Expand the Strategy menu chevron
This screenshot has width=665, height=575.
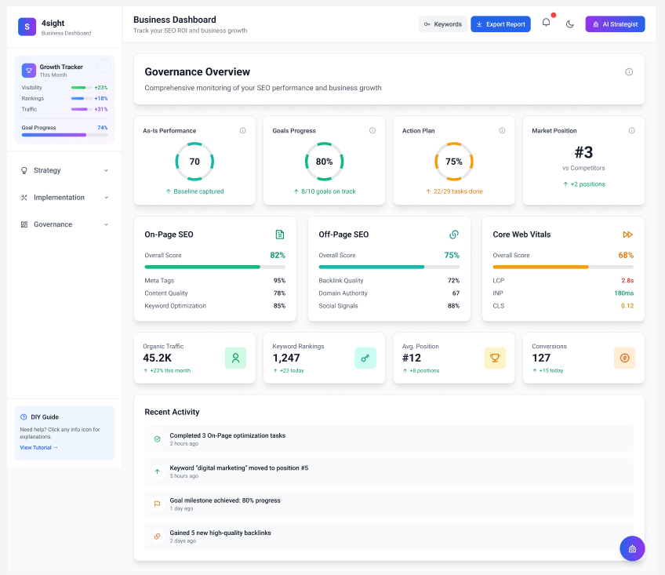pyautogui.click(x=106, y=170)
